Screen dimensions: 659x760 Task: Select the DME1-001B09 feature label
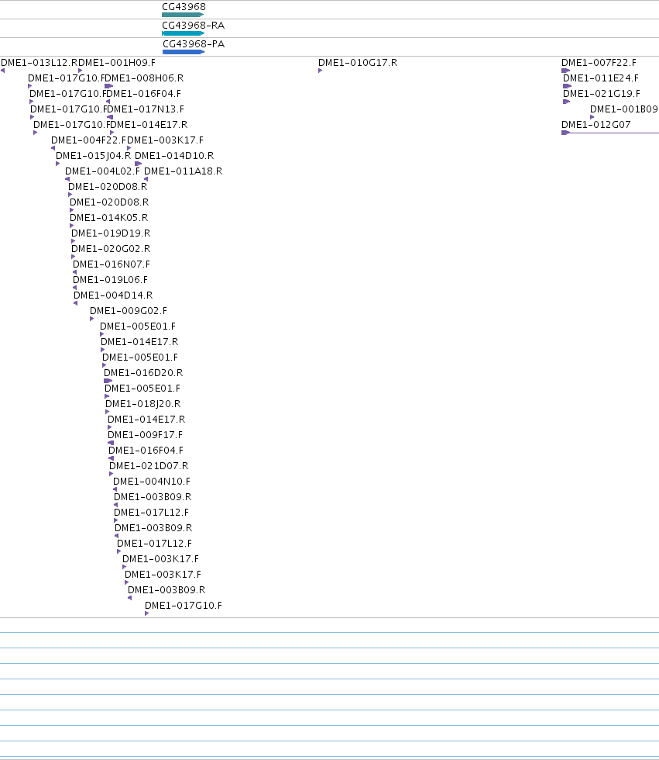click(623, 109)
